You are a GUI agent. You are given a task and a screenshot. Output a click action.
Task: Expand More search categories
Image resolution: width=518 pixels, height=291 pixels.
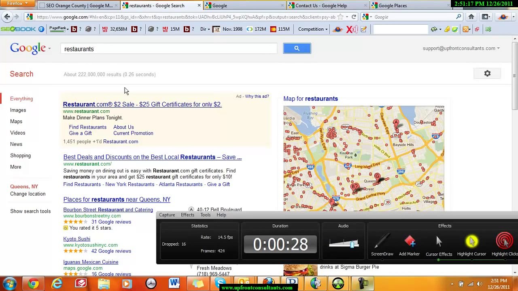[15, 167]
